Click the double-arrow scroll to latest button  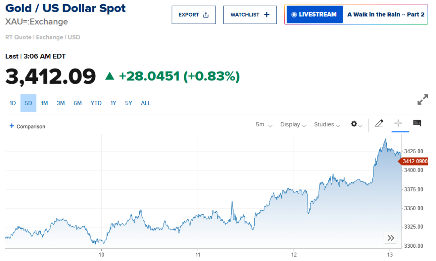point(390,238)
